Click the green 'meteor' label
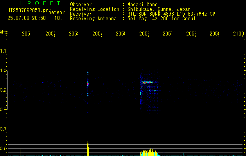The image size is (246, 156). pos(57,12)
